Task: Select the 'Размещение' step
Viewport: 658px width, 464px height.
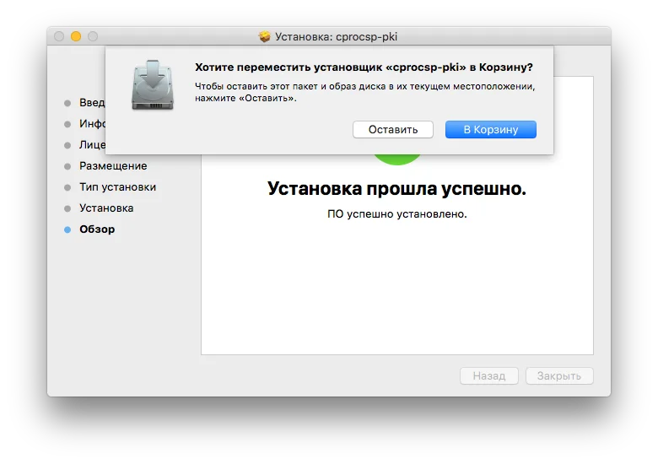Action: click(113, 166)
